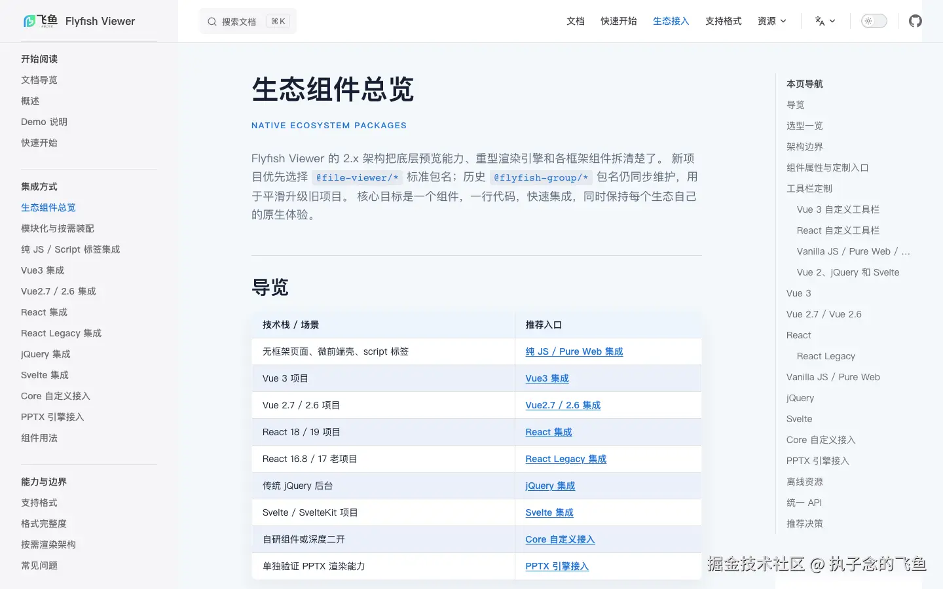Follow the Vue3 集成 table link
Image resolution: width=943 pixels, height=589 pixels.
point(547,378)
